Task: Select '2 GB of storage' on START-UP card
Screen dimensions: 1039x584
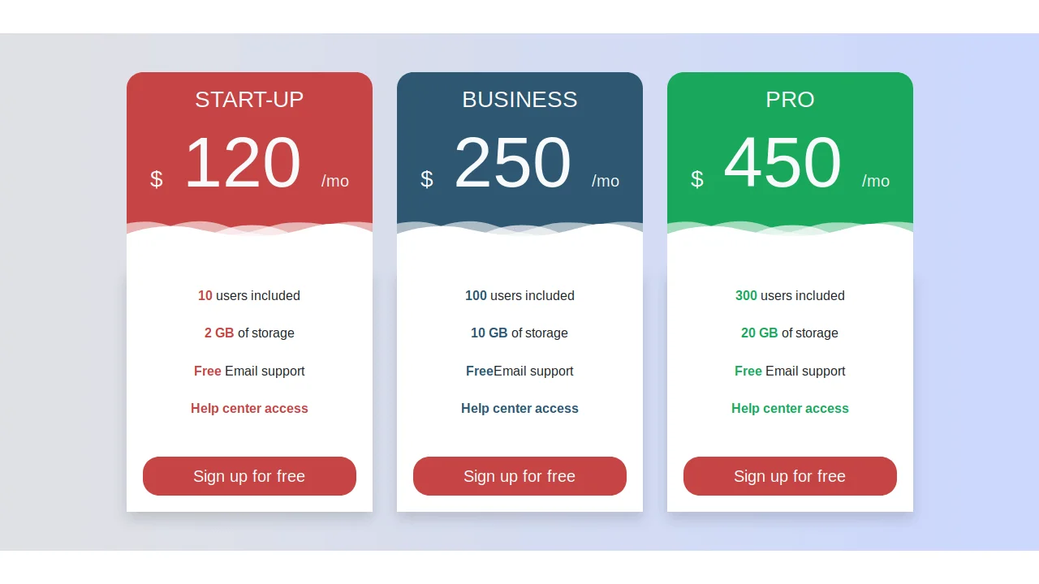Action: 249,333
